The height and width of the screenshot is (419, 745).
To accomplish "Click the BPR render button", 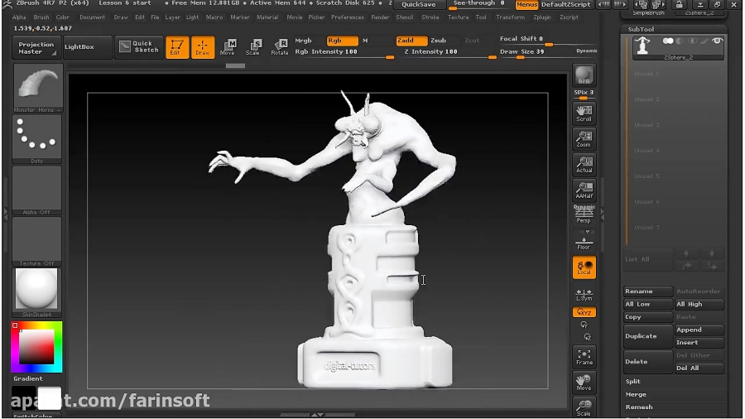I will (x=584, y=75).
